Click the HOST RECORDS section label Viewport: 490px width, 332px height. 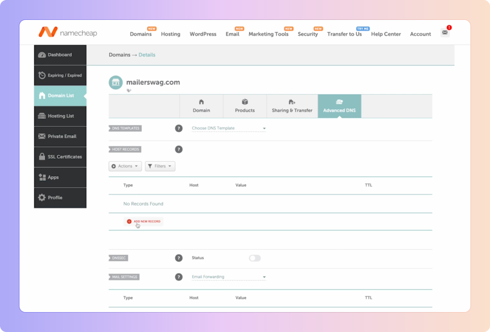click(125, 149)
